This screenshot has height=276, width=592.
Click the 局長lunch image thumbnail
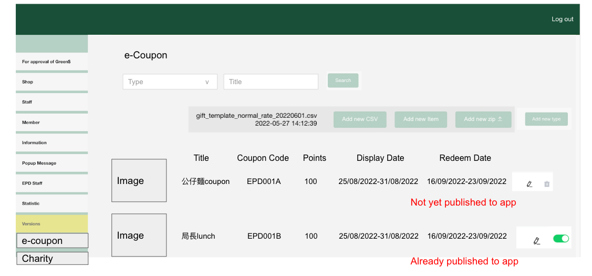click(x=139, y=236)
